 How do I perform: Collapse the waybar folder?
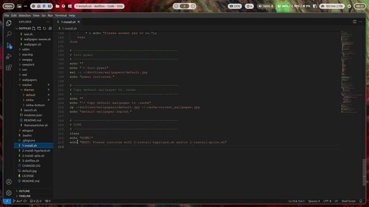click(27, 85)
